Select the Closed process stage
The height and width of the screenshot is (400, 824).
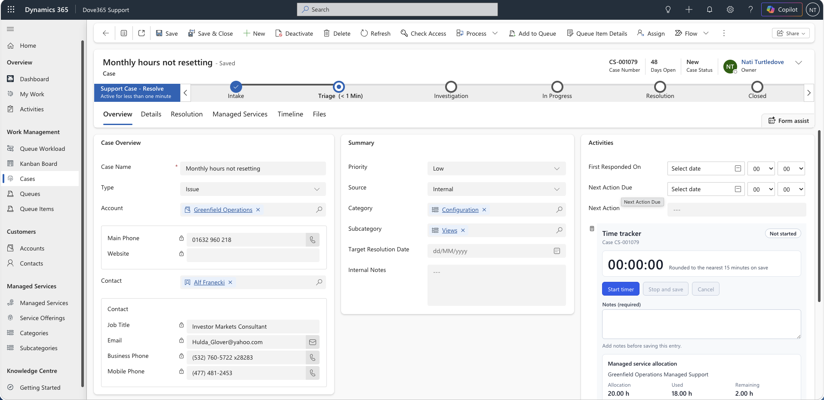point(757,87)
